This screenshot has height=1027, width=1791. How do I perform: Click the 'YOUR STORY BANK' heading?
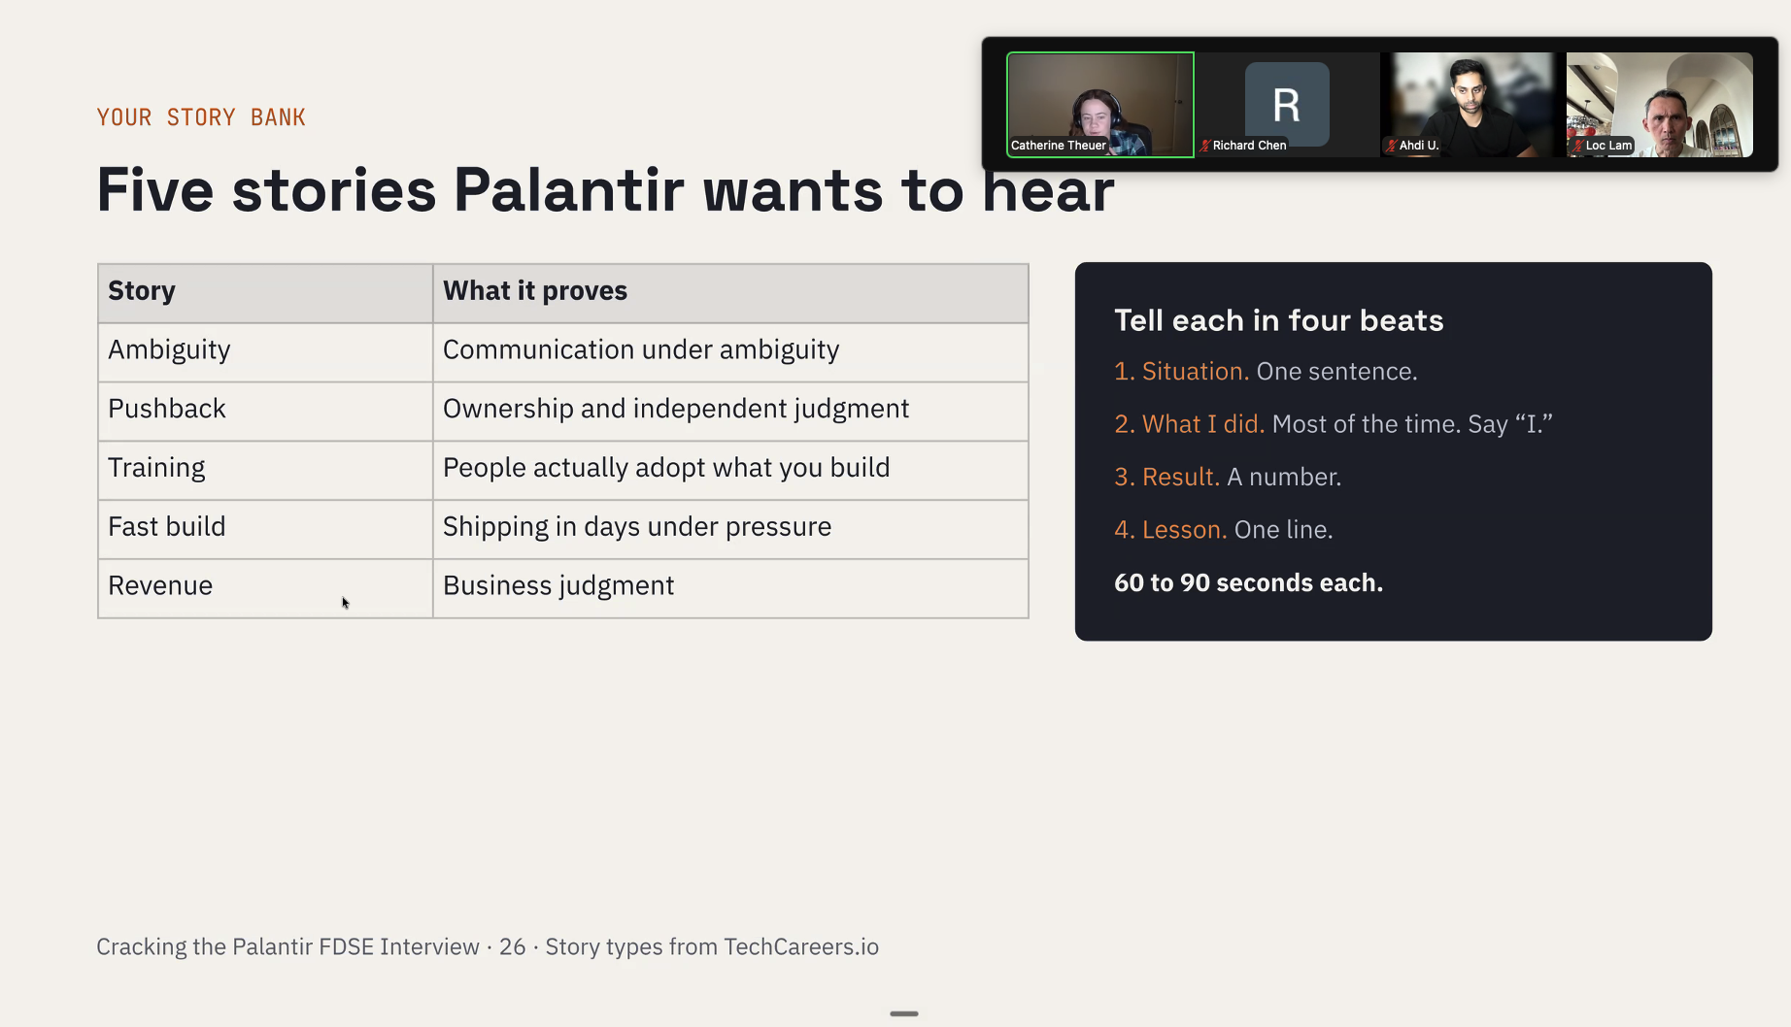tap(201, 117)
